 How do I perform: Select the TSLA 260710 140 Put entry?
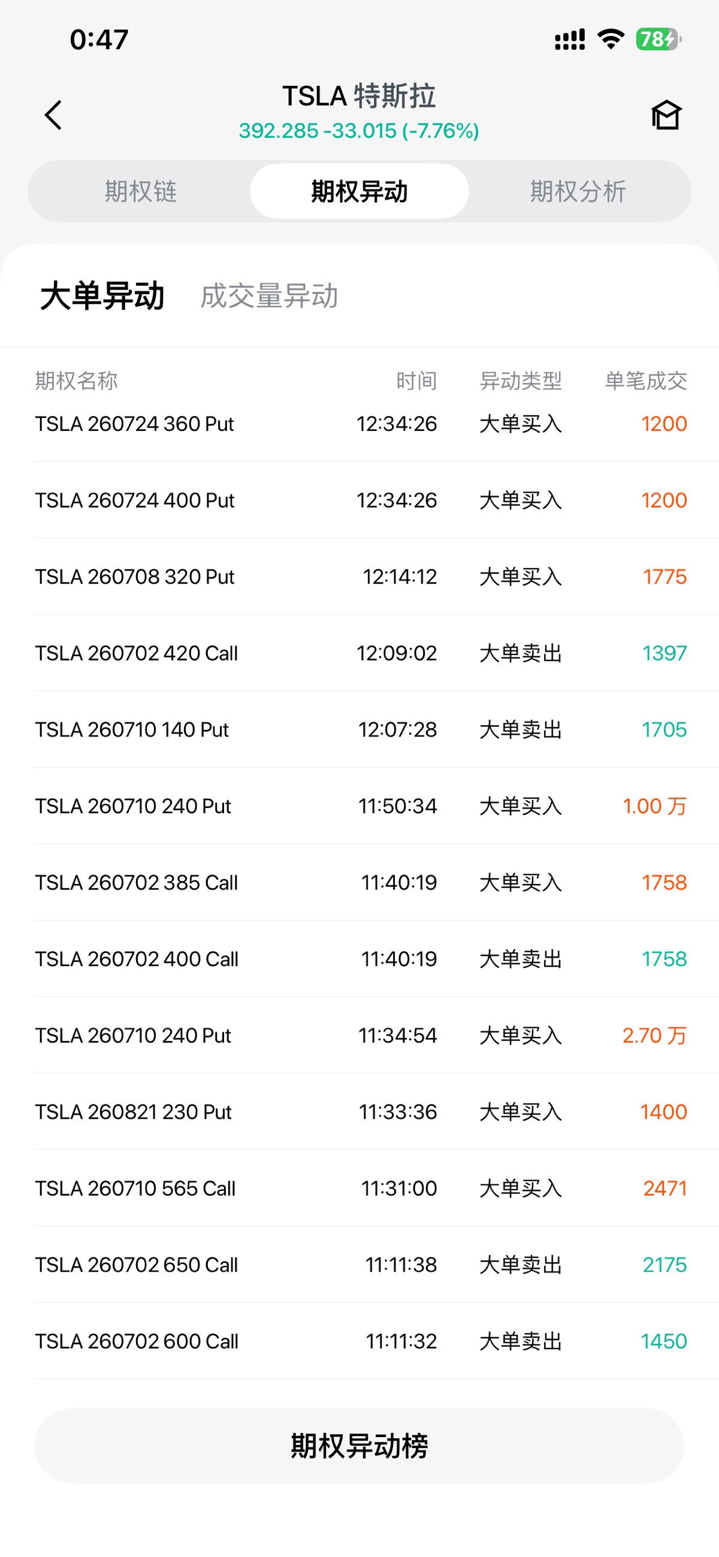pos(361,729)
